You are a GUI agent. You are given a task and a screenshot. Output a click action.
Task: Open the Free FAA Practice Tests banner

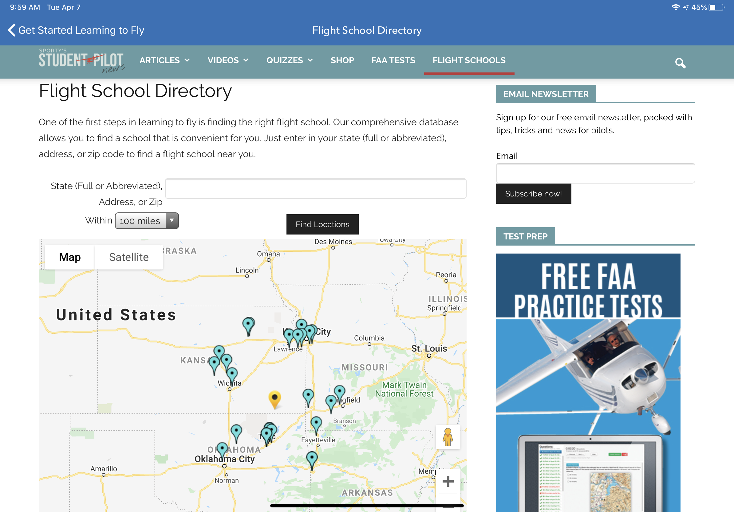coord(588,383)
